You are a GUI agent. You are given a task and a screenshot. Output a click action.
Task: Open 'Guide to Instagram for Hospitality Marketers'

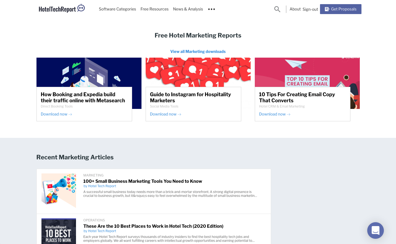pyautogui.click(x=190, y=97)
